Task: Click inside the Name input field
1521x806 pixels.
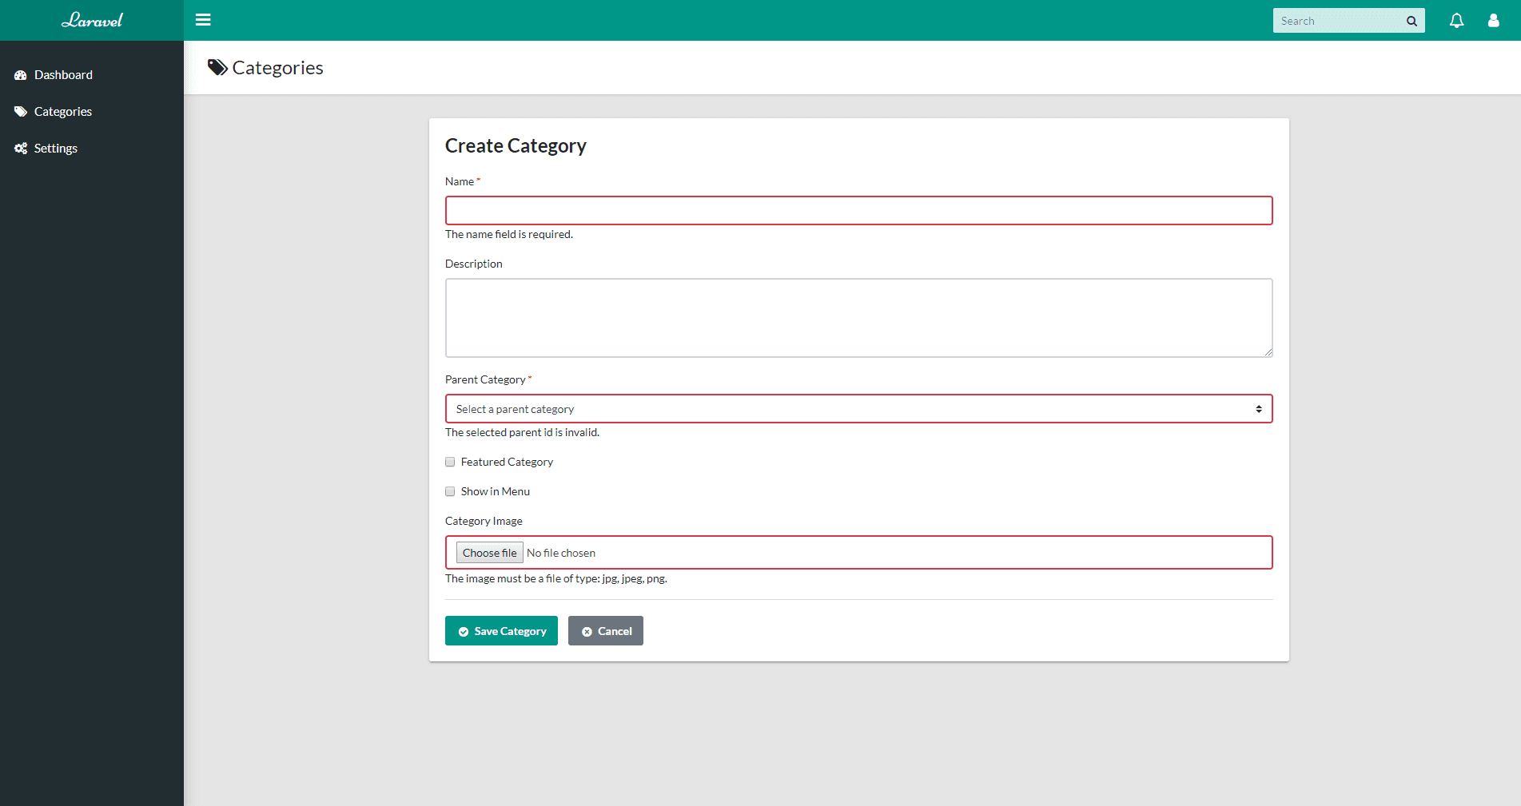Action: [x=858, y=210]
